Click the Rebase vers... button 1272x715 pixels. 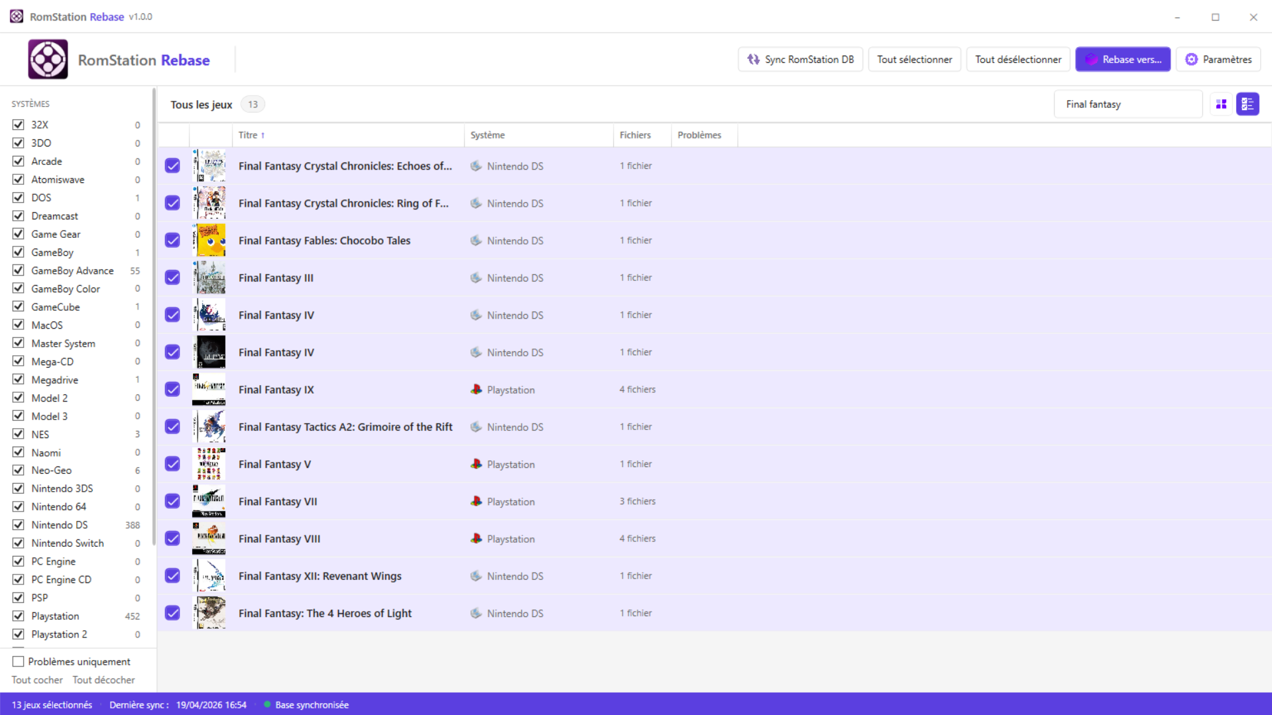tap(1122, 60)
